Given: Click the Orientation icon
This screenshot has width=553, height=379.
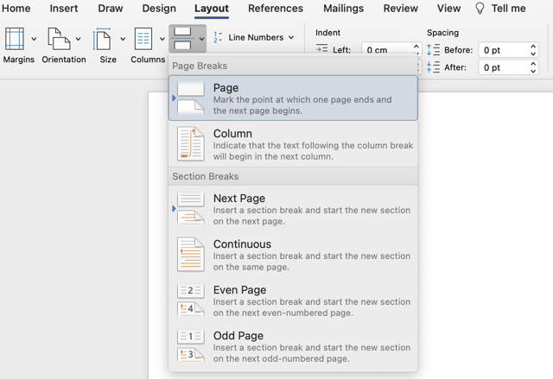Looking at the screenshot, I should (x=59, y=39).
